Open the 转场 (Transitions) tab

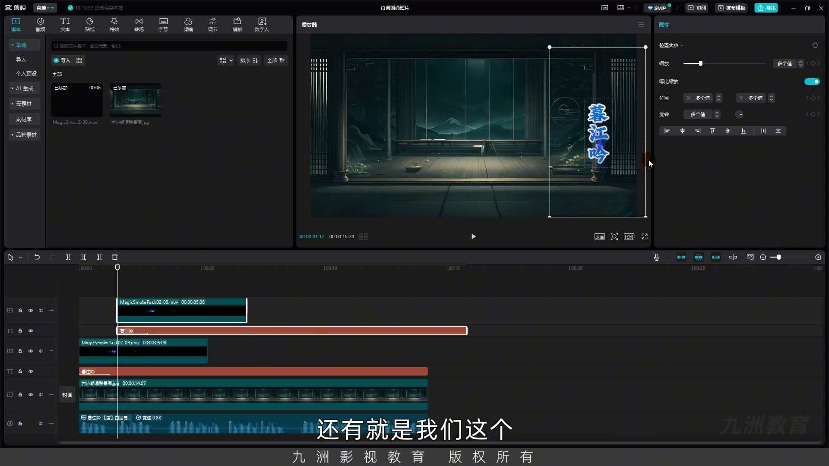pos(139,25)
